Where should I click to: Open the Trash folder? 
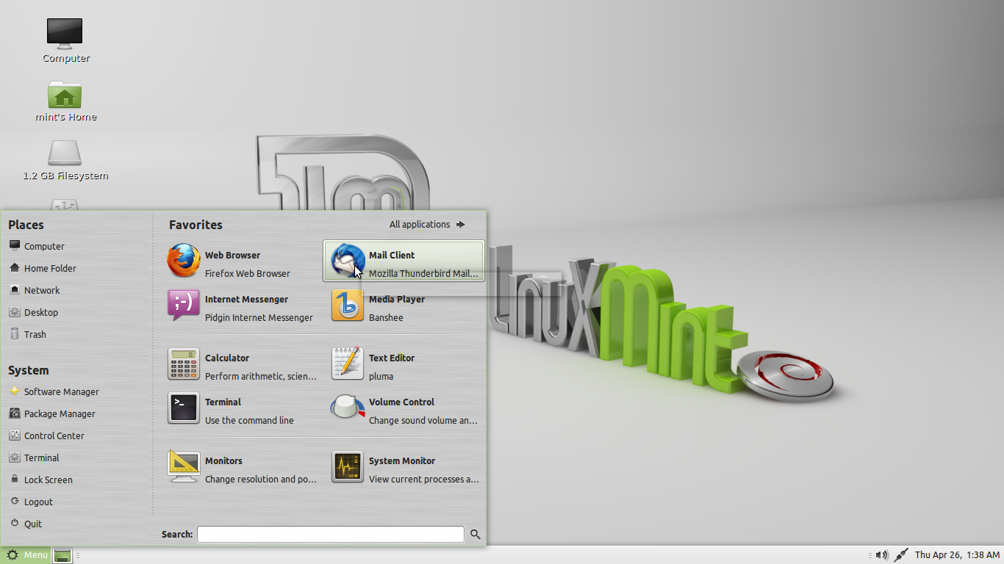pyautogui.click(x=36, y=334)
